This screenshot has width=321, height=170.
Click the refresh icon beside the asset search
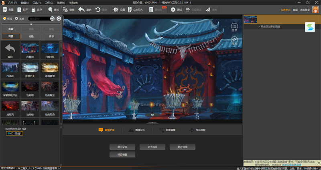(x=59, y=18)
